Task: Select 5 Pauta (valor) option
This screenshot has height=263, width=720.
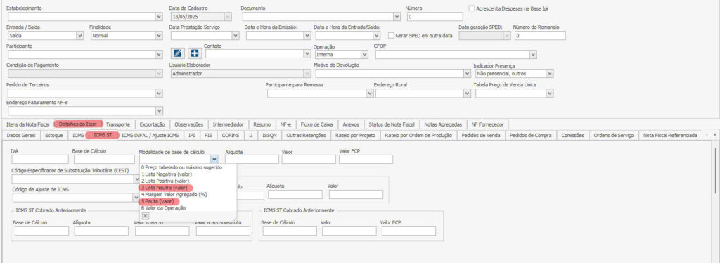Action: (188, 201)
